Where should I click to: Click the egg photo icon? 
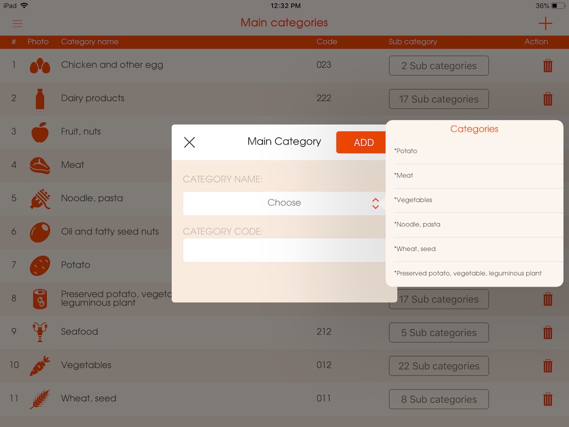[x=40, y=66]
